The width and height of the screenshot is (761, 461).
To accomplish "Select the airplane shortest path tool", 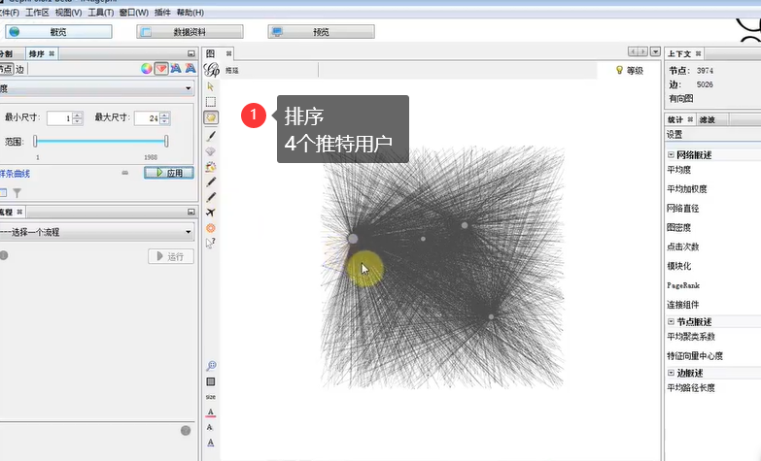I will tap(211, 213).
